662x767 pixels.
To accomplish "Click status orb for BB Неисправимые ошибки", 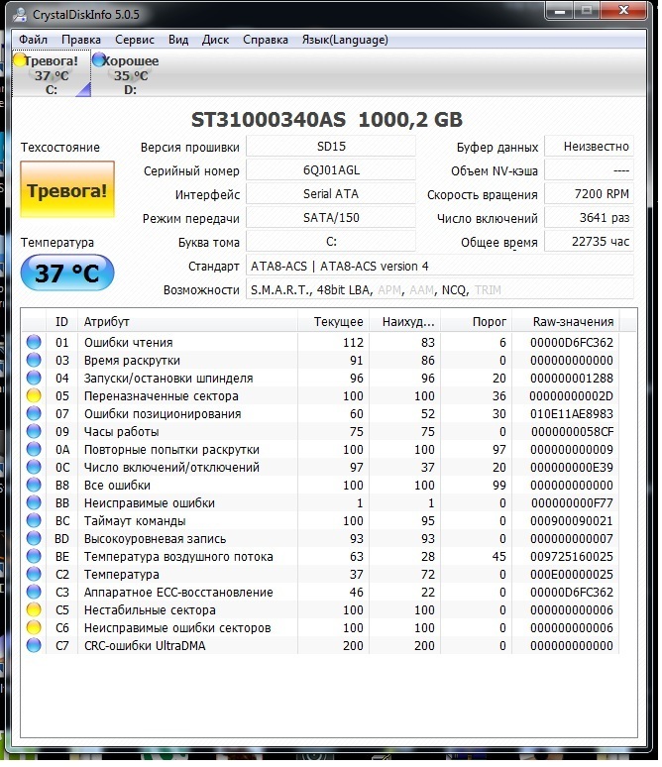I will coord(34,502).
